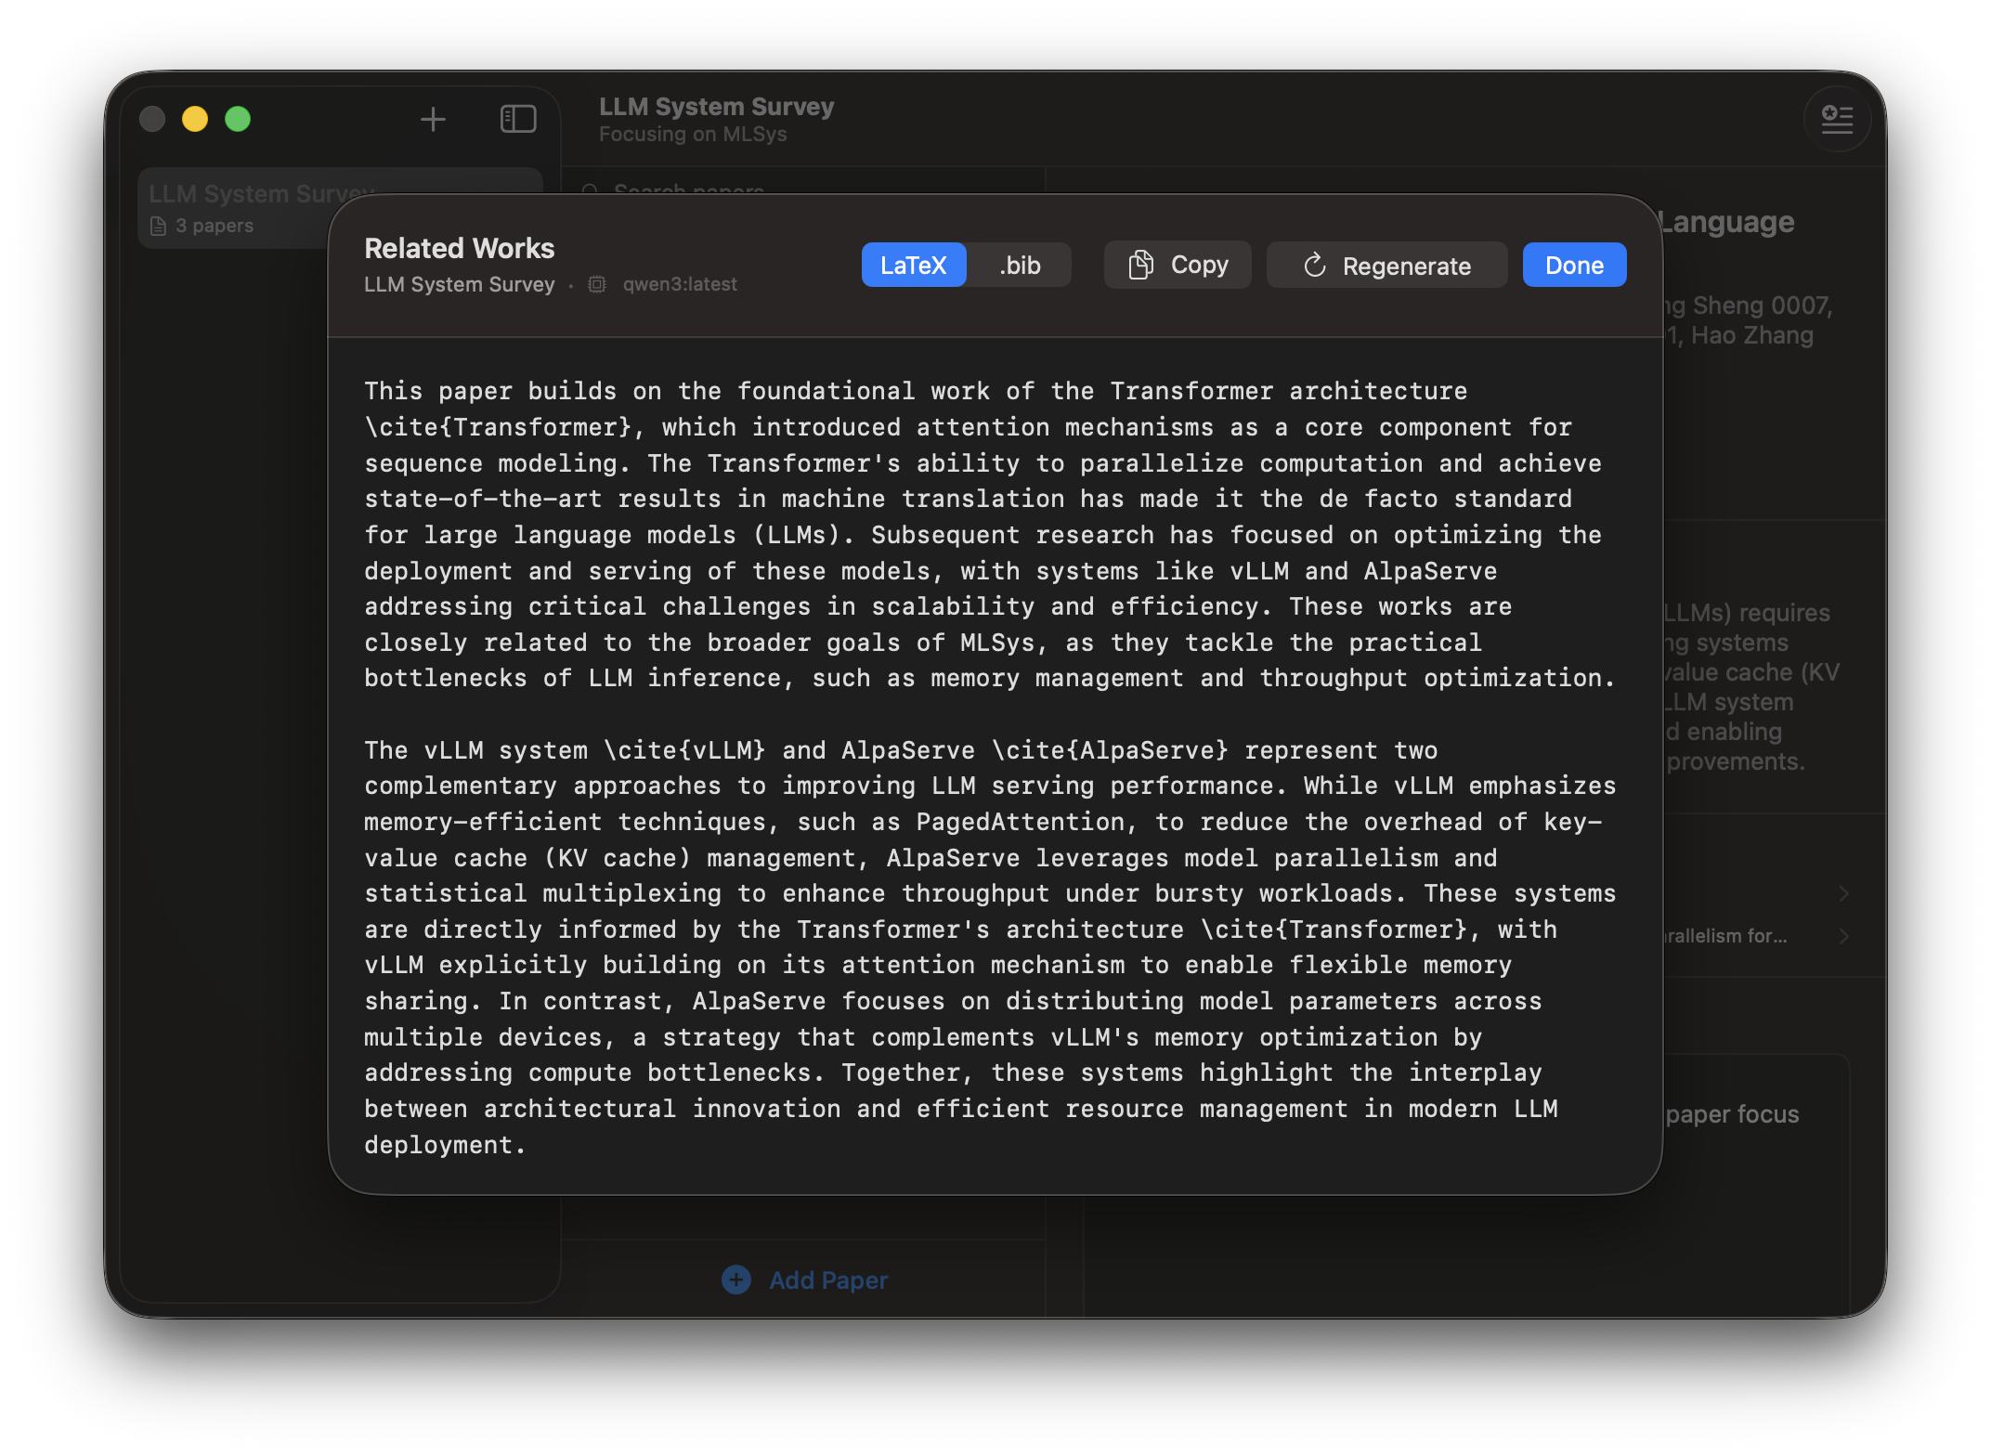Dismiss the dialog with Done

click(1573, 265)
